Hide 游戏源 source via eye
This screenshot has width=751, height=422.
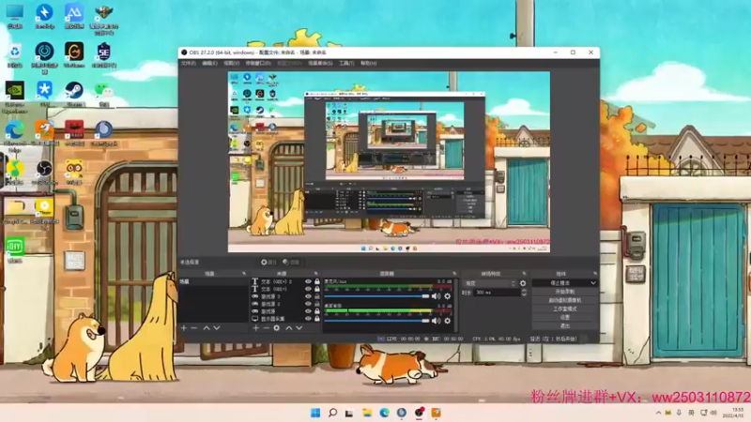308,311
